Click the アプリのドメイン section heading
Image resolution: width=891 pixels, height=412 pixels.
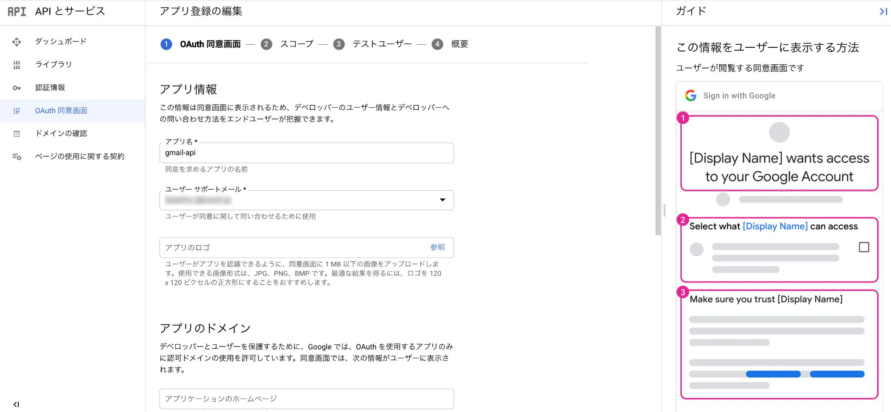205,328
